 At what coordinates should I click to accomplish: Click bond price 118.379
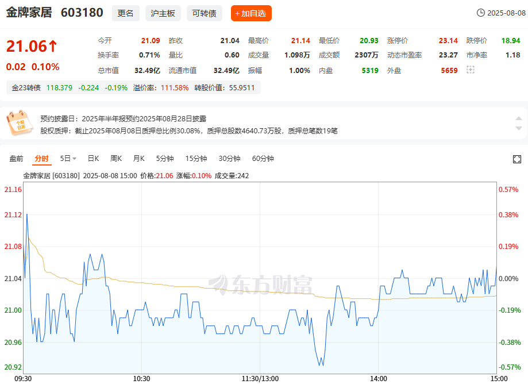(x=59, y=88)
